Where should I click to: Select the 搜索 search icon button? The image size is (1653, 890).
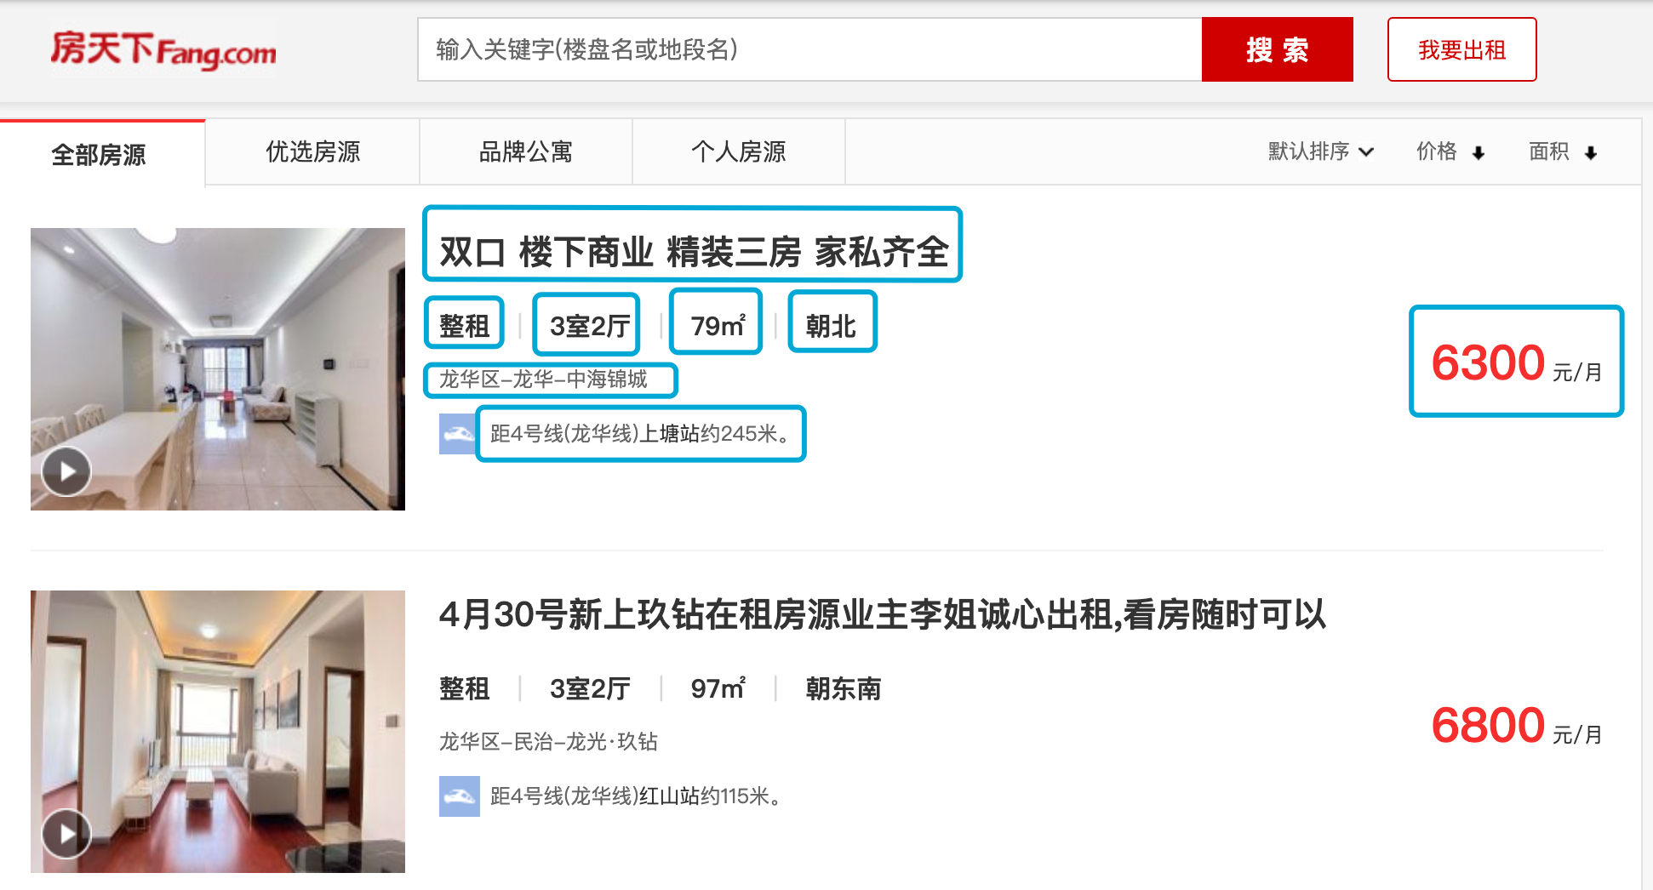[1277, 50]
